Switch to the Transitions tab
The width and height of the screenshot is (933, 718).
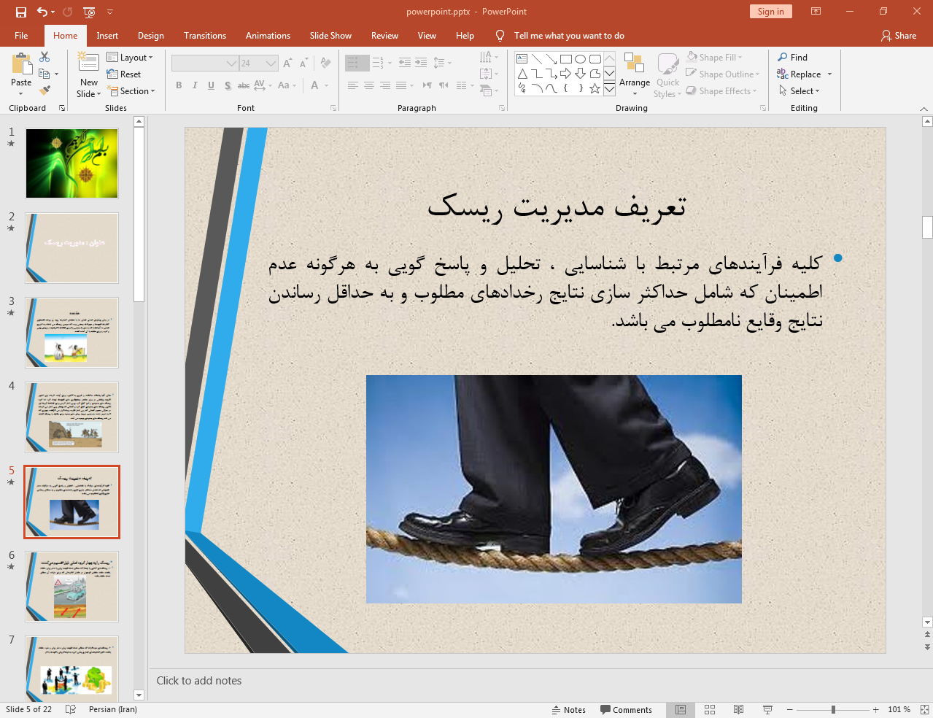[x=205, y=35]
